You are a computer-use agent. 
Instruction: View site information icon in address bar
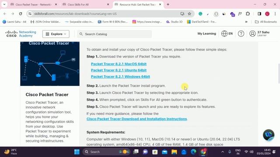pyautogui.click(x=30, y=14)
